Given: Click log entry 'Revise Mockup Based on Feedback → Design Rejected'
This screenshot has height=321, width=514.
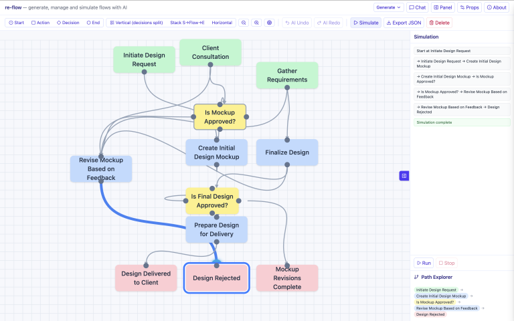Looking at the screenshot, I should tap(462, 110).
